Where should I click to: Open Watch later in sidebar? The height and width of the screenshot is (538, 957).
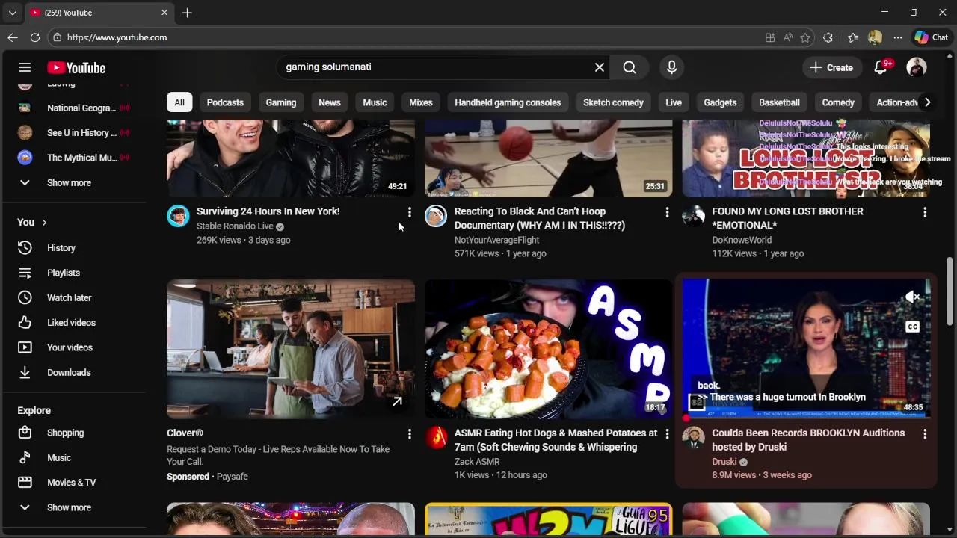75,297
